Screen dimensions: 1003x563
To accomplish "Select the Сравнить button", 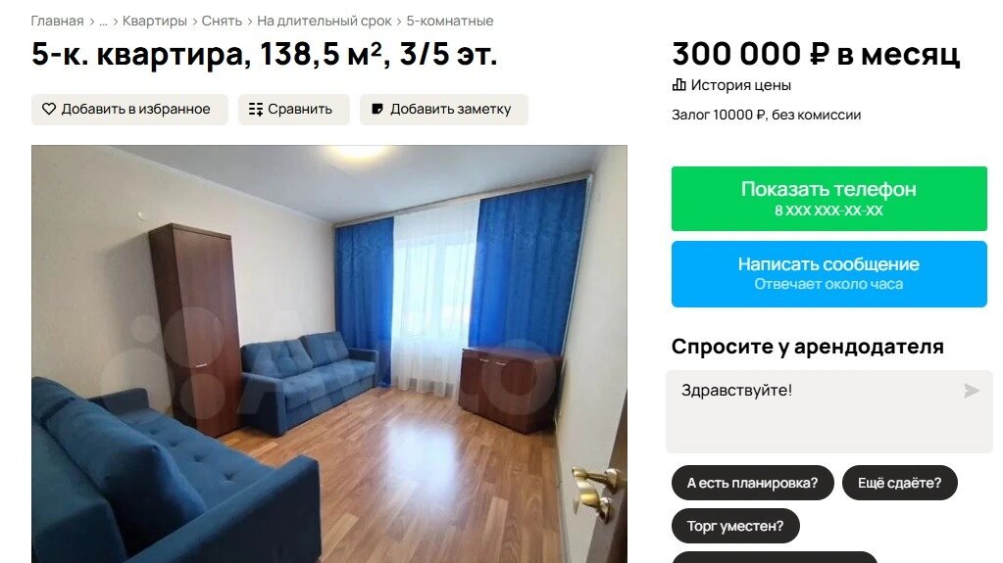I will [293, 110].
